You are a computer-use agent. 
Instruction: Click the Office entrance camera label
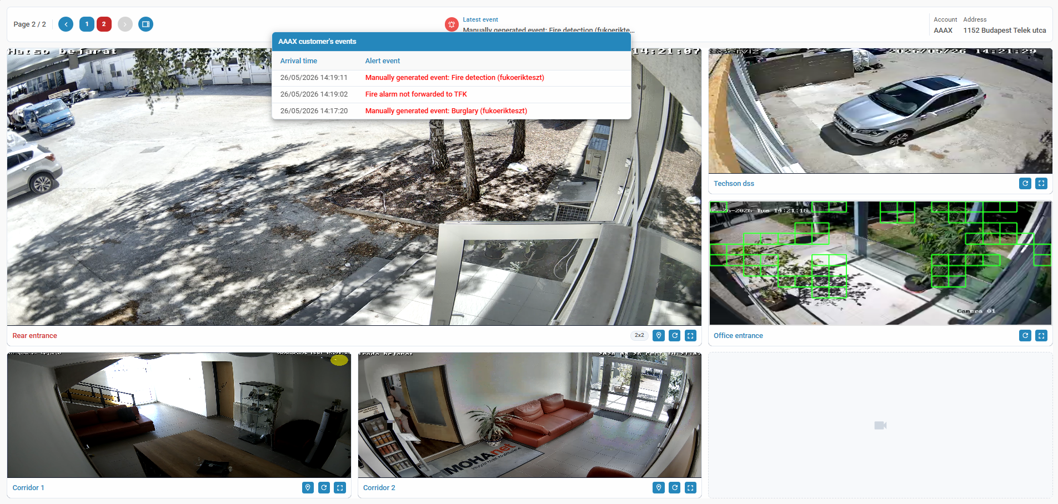(x=738, y=336)
